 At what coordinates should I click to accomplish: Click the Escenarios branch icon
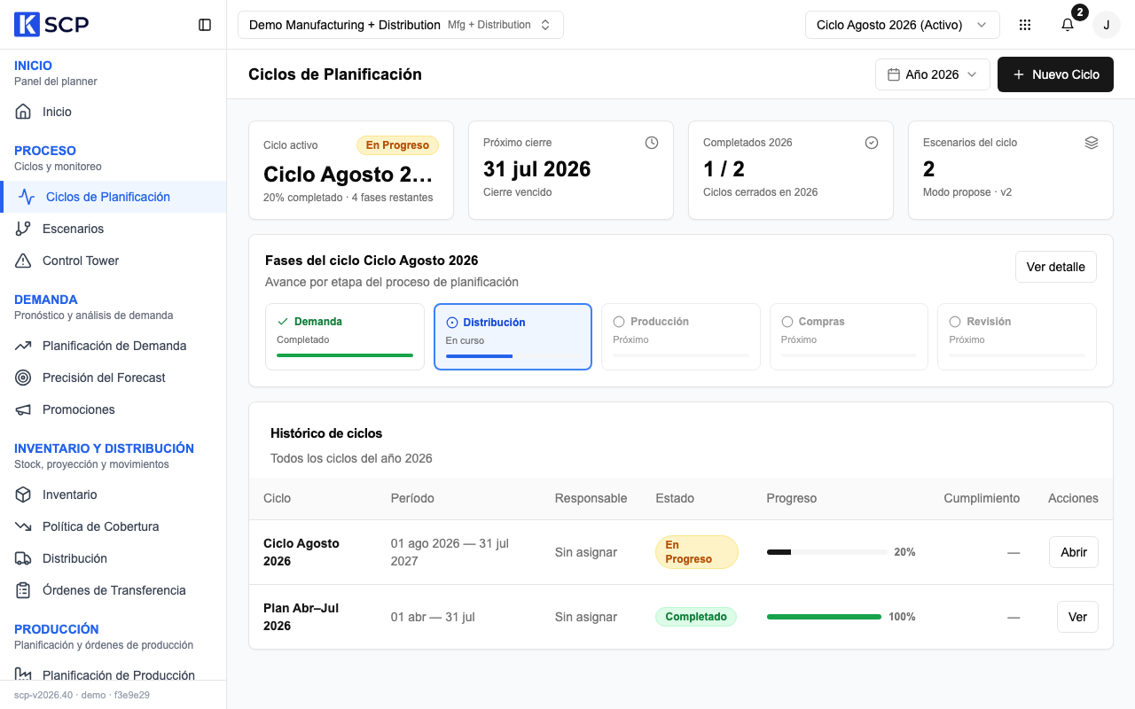point(23,229)
